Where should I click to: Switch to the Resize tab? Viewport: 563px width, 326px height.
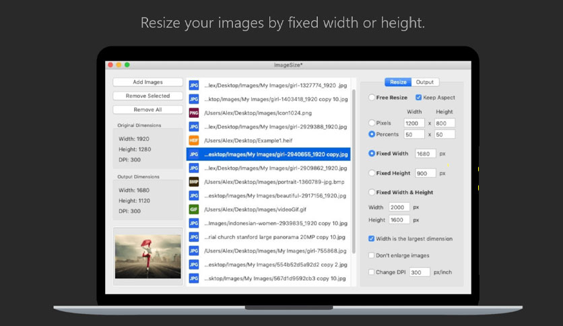click(x=398, y=82)
